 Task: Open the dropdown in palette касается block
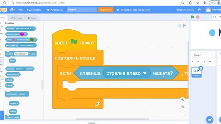[23, 29]
